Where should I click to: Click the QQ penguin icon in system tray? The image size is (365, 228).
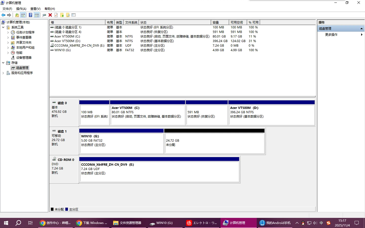pos(303,223)
